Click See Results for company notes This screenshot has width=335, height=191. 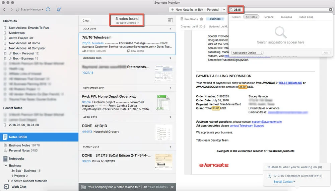[x=159, y=187]
